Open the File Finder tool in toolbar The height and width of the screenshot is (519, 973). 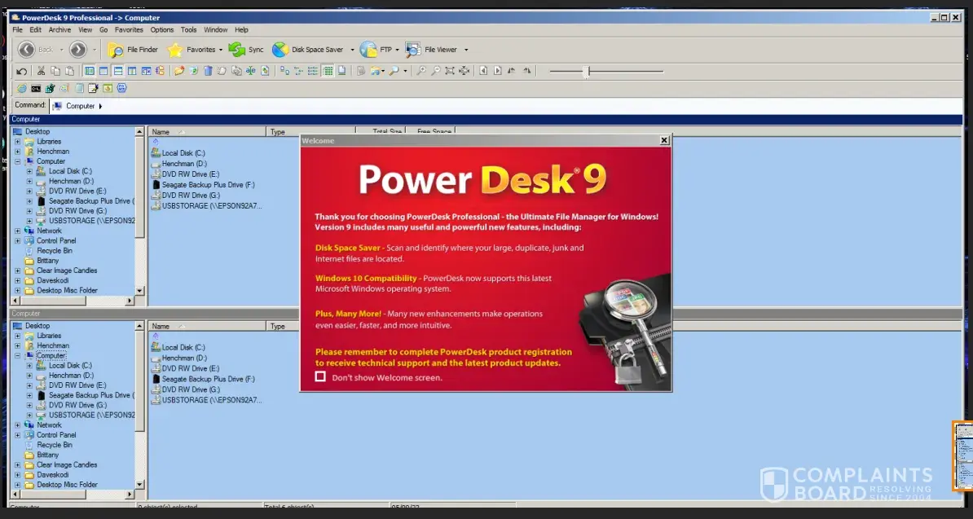[133, 50]
